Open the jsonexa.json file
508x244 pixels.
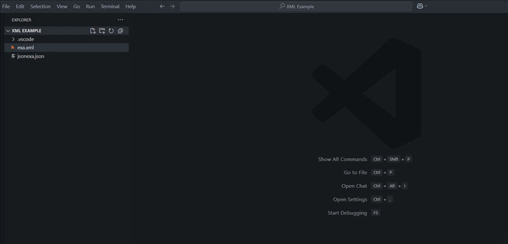coord(67,56)
